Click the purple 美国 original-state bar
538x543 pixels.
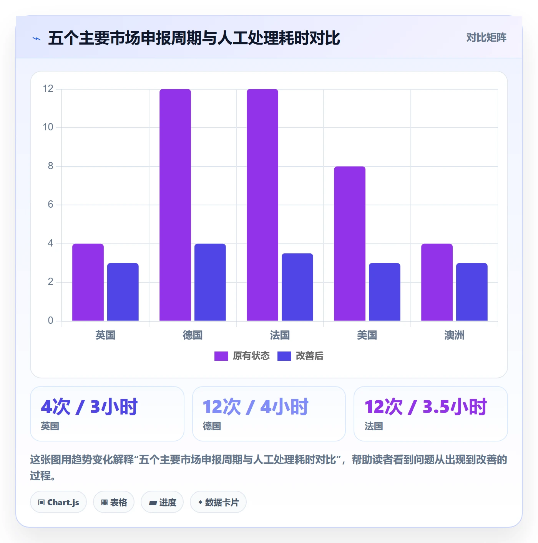(350, 243)
